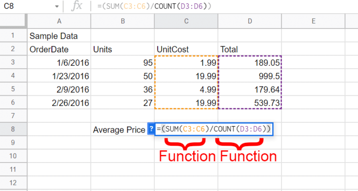Select column D header

(250, 21)
